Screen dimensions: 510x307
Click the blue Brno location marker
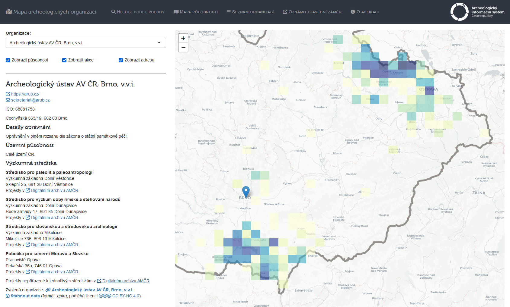(246, 191)
